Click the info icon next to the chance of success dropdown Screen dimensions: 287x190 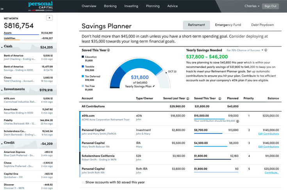[x=266, y=50]
